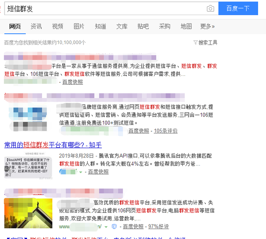Switch to the 视频 tab
Viewport: 266px width, 239px height.
pyautogui.click(x=58, y=26)
